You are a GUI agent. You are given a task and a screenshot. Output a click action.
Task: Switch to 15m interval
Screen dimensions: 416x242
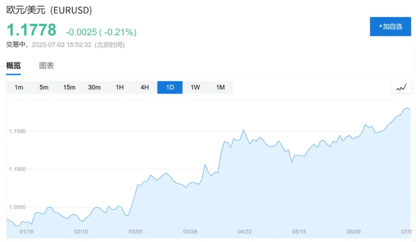[x=69, y=87]
